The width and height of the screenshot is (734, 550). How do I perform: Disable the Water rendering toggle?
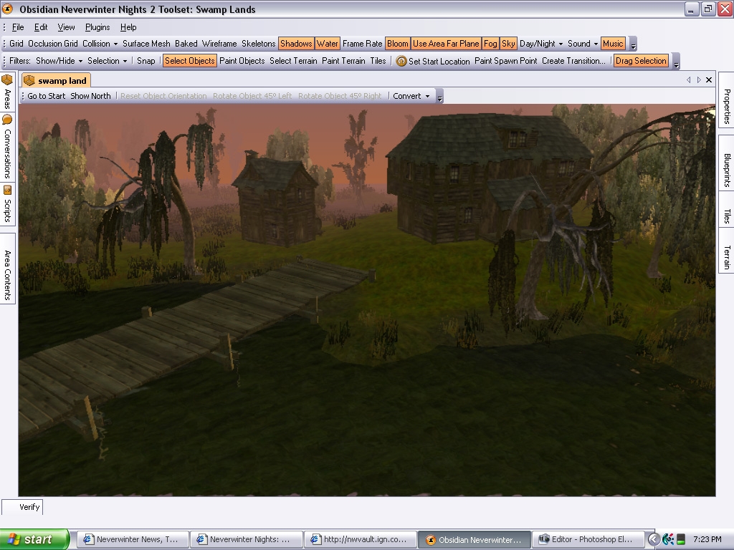328,44
